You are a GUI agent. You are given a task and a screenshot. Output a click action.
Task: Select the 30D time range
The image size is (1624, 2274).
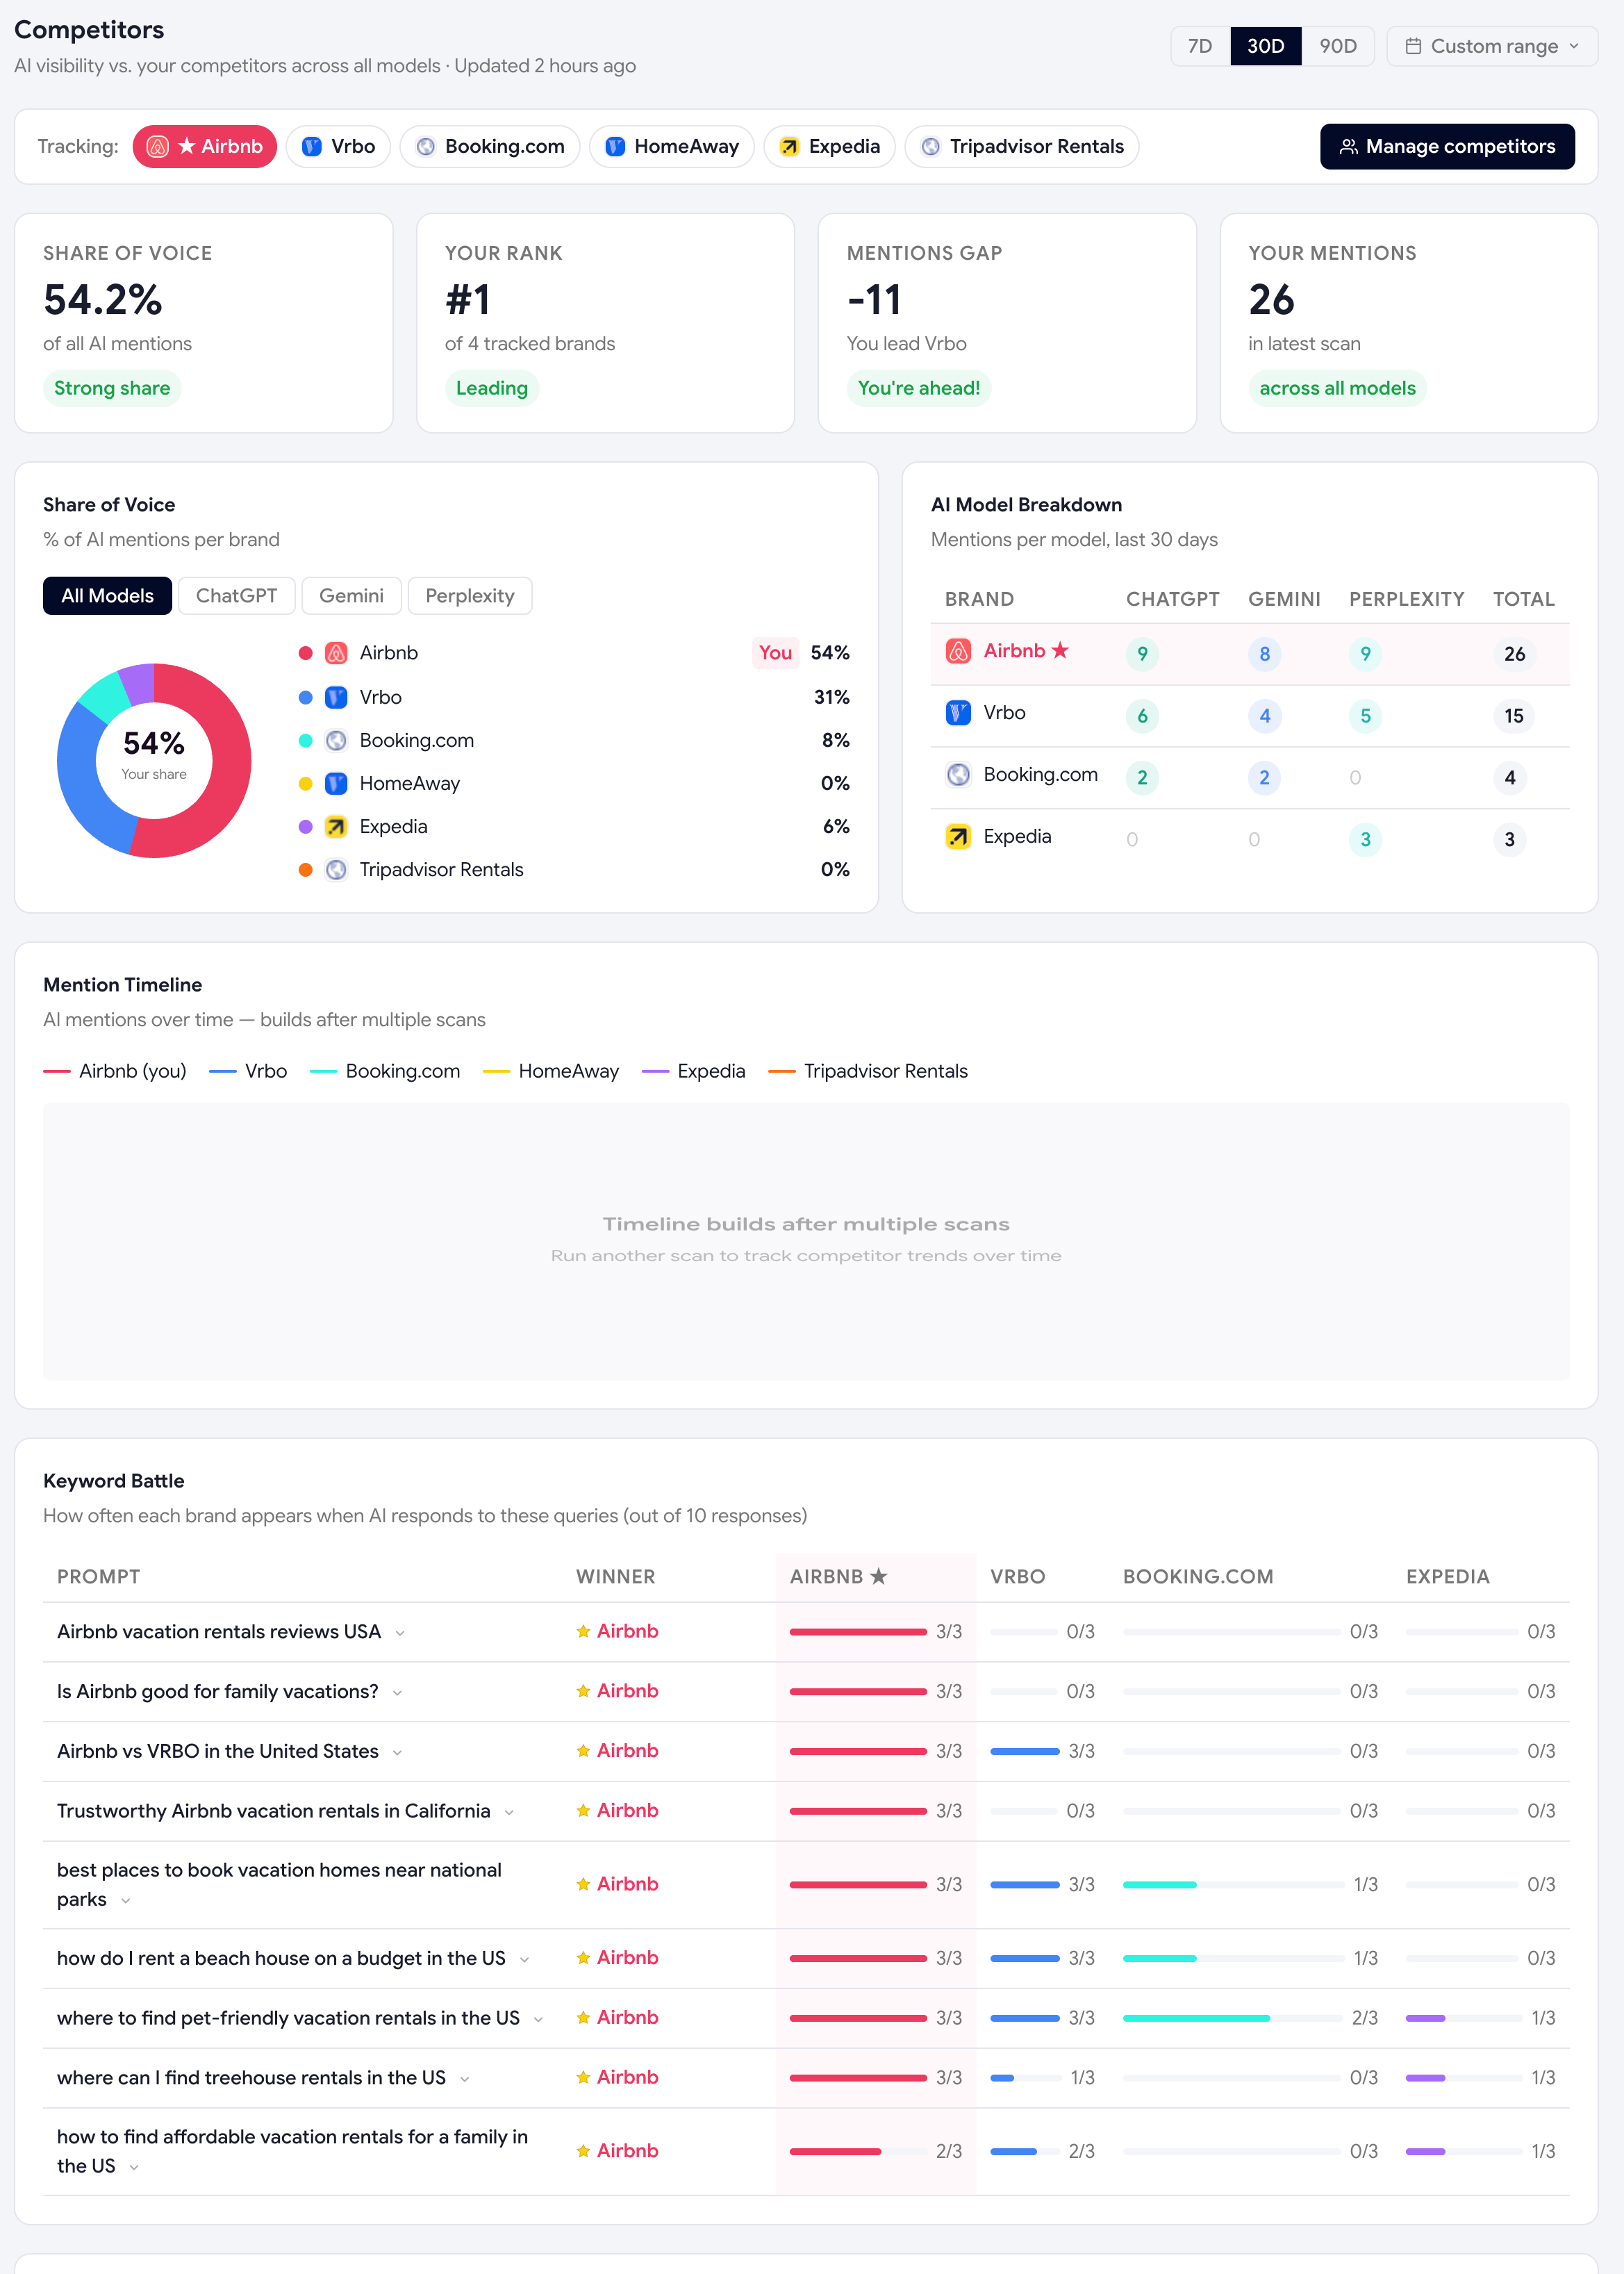pos(1265,46)
